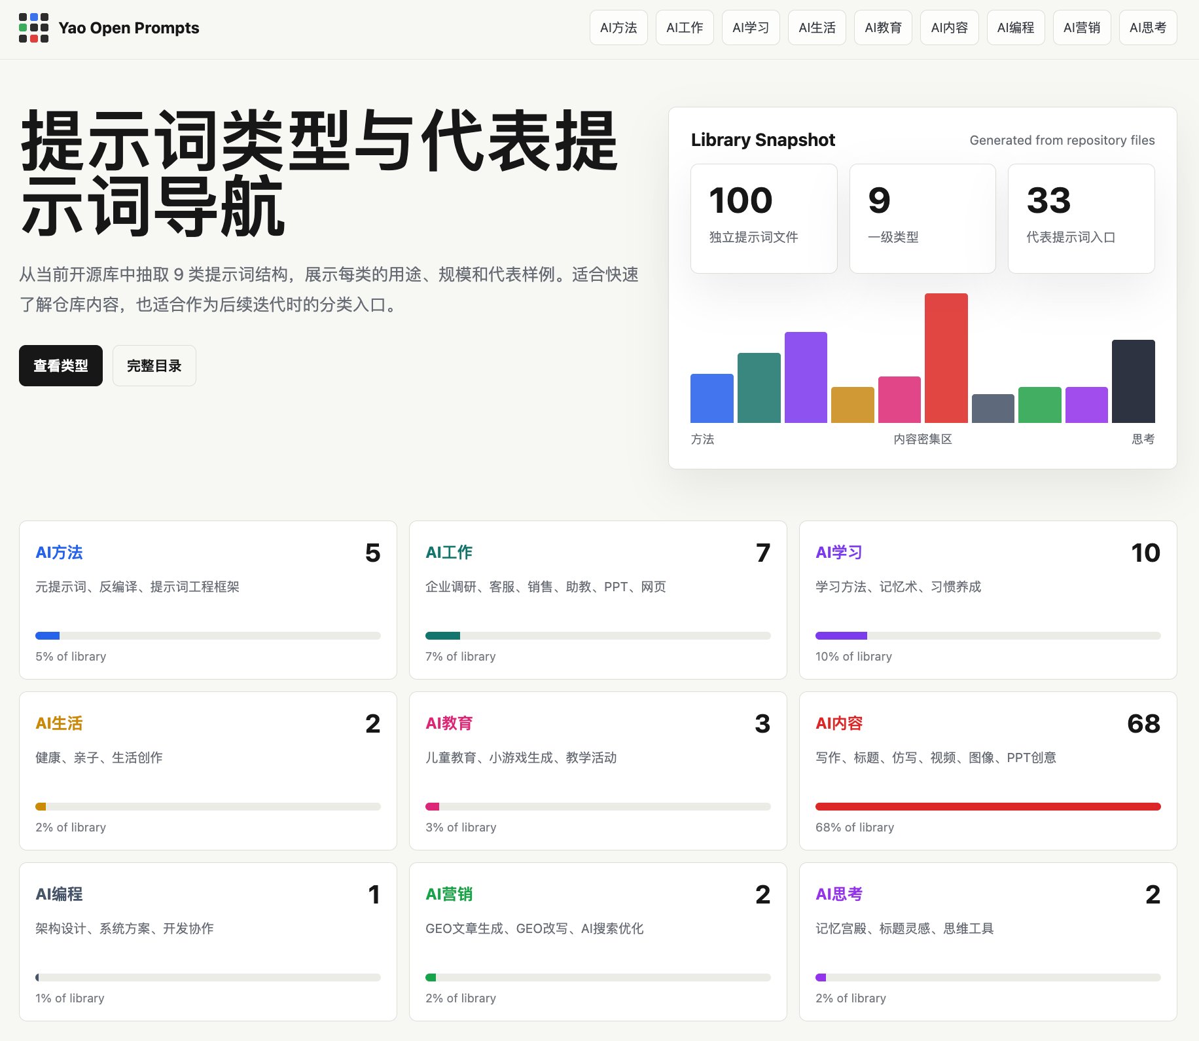Screen dimensions: 1199x1041
Task: Click the blue 方法 bar in chart
Action: click(x=711, y=398)
